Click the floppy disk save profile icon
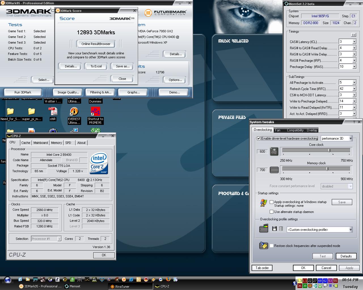 (x=274, y=229)
